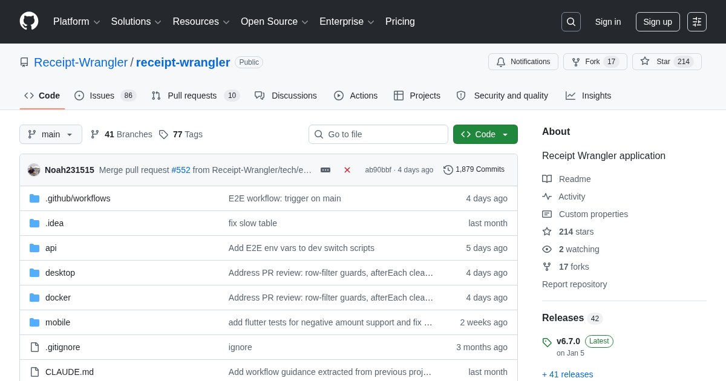Screen dimensions: 726x381
Task: Open 'ignore' commit message for .gitignore
Action: click(240, 347)
